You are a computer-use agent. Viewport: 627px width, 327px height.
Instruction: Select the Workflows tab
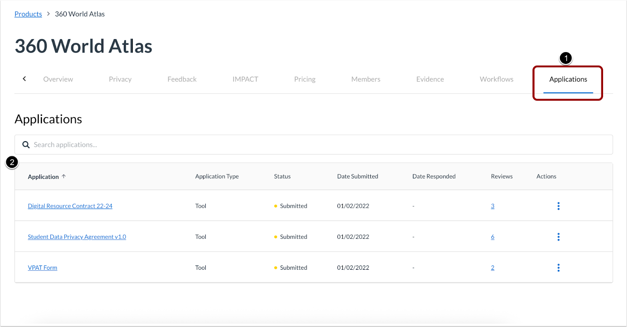point(497,79)
